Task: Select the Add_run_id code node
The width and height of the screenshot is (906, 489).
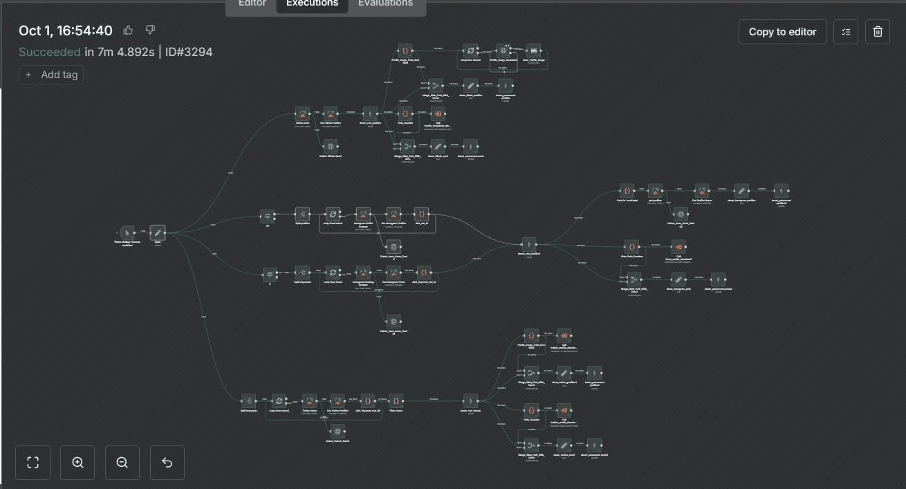Action: click(x=422, y=215)
